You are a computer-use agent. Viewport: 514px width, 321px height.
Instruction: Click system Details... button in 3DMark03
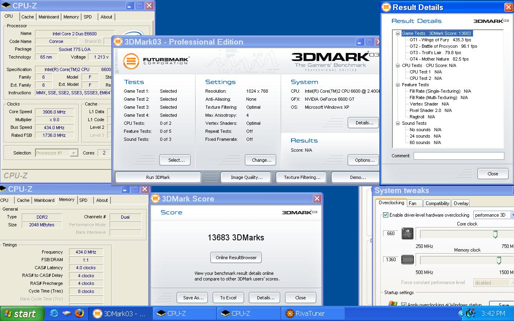(x=364, y=123)
